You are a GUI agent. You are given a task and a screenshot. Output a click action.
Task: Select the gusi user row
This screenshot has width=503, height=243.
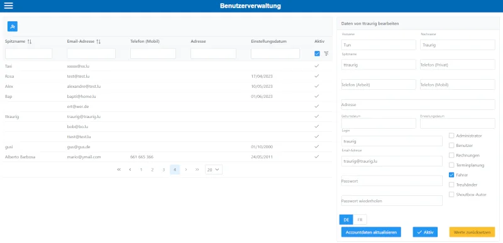[167, 147]
